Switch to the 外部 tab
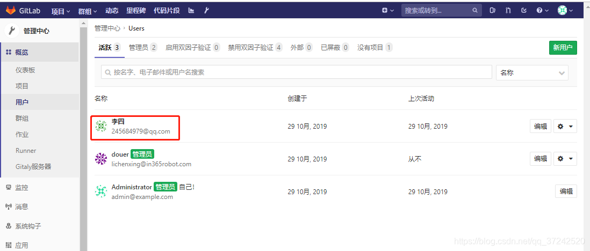This screenshot has width=590, height=251. [x=301, y=48]
